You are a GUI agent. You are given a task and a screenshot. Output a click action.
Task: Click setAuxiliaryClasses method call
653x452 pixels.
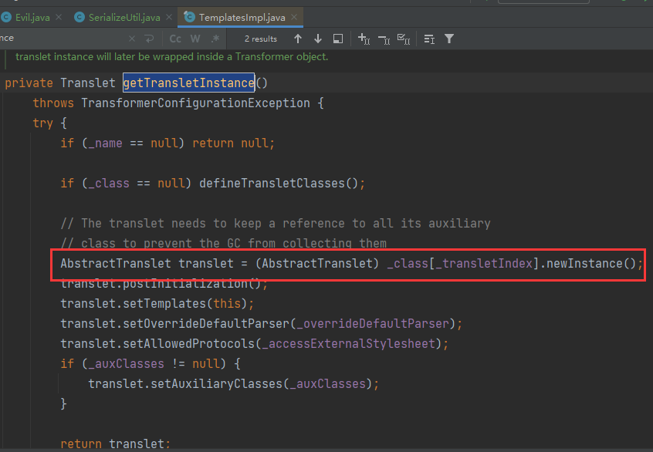pyautogui.click(x=216, y=384)
